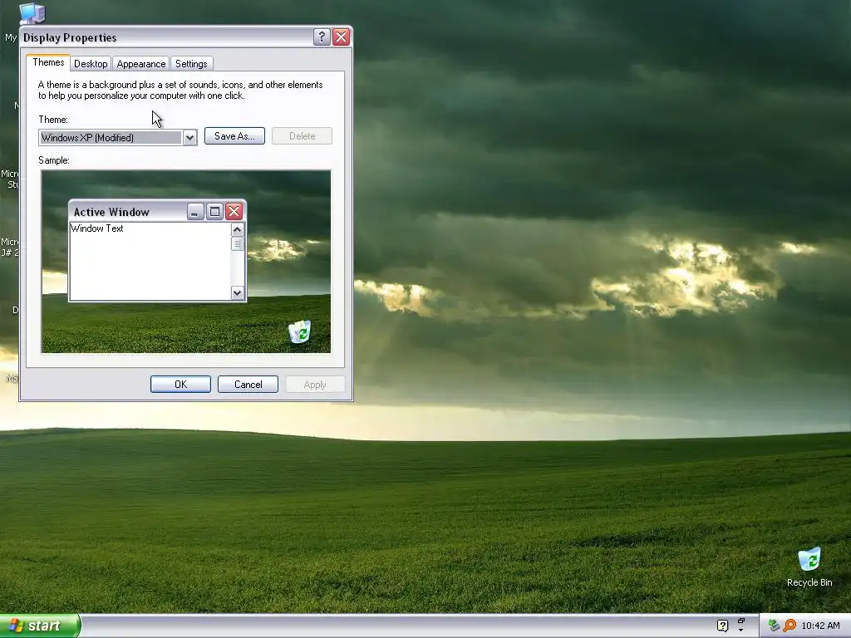Click the sample Active Window minimize icon

pyautogui.click(x=195, y=212)
